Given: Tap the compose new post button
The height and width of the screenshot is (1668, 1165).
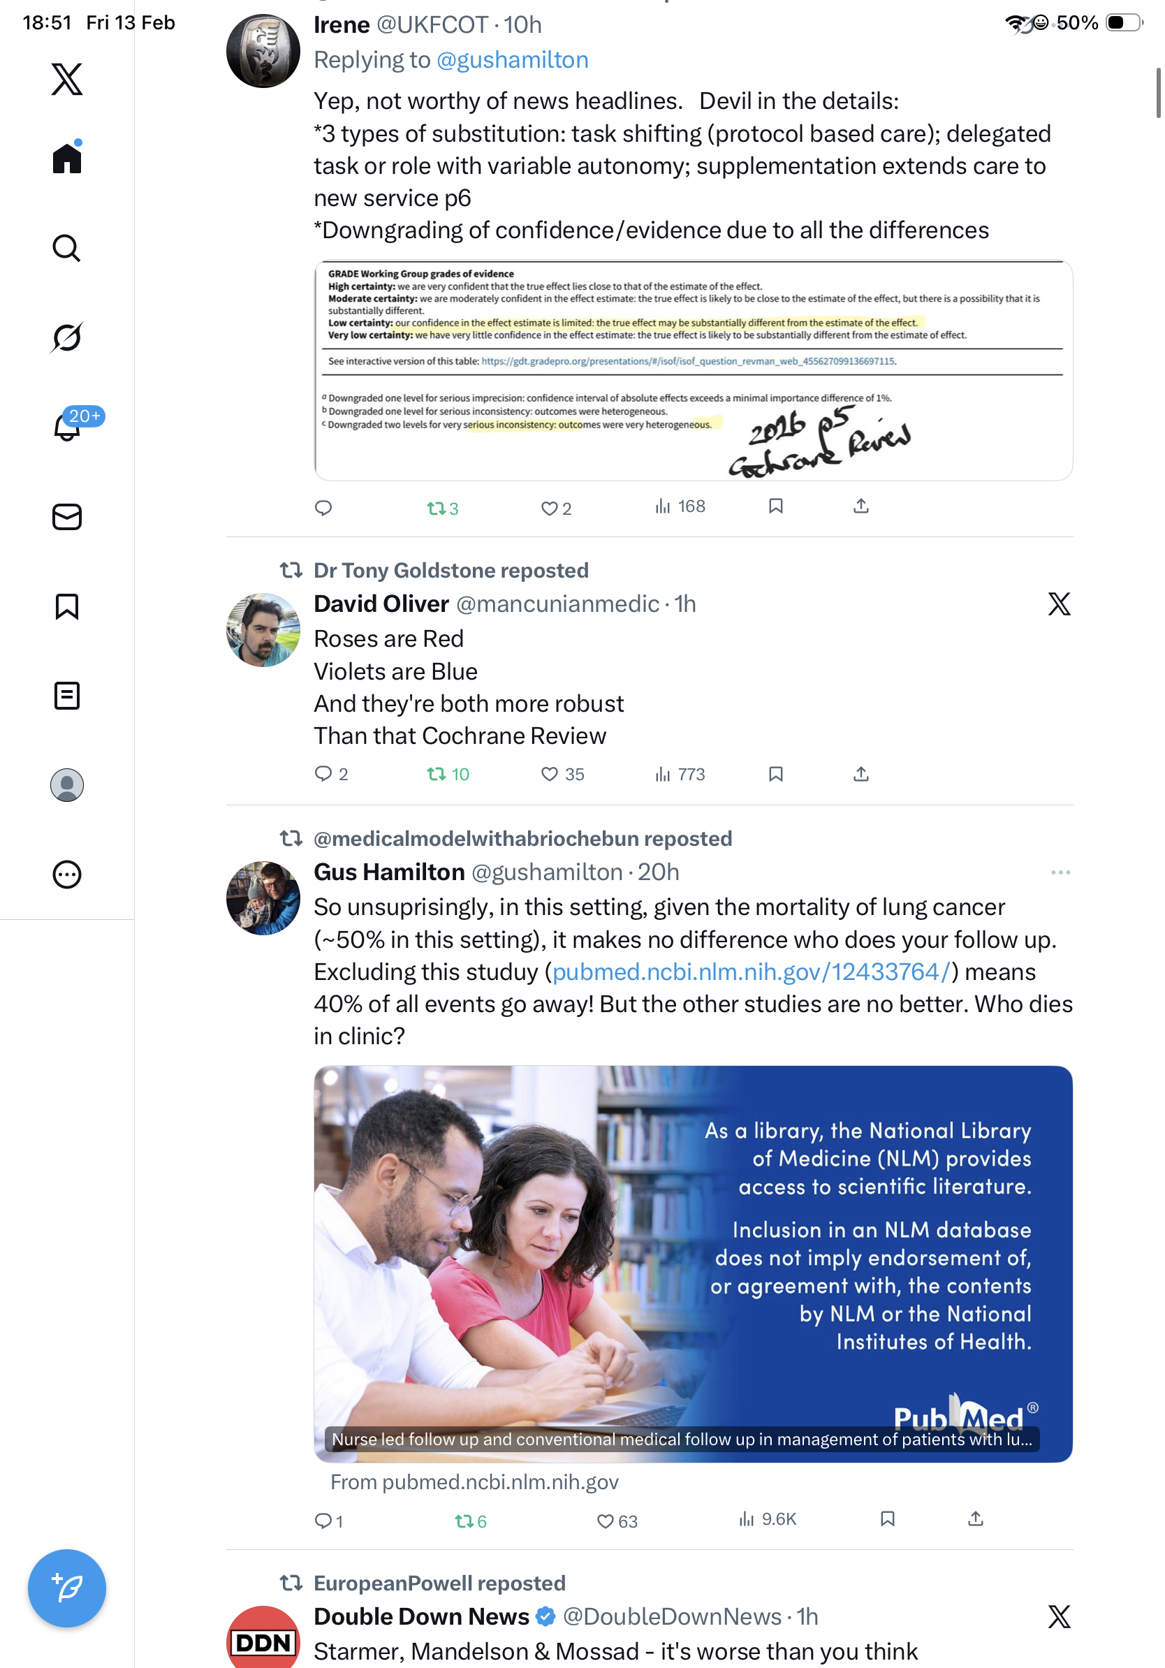Looking at the screenshot, I should coord(67,1588).
